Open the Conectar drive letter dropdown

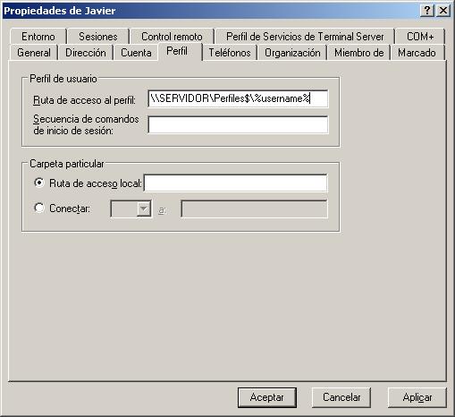(x=144, y=208)
